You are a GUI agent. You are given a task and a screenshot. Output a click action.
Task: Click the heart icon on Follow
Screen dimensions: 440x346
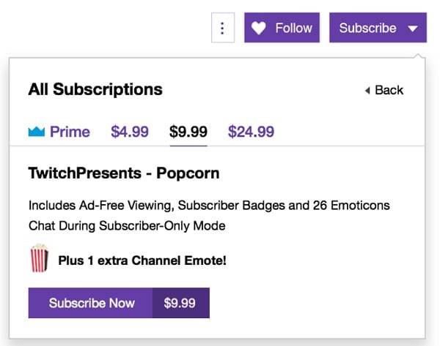[258, 29]
